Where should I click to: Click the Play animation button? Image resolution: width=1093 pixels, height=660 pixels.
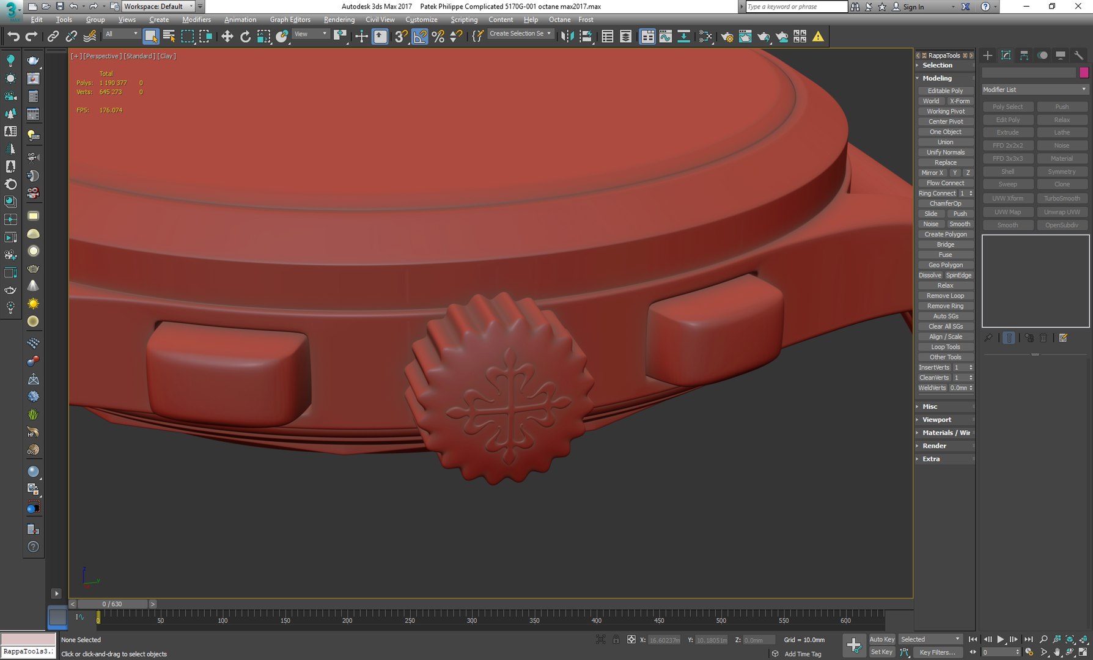[x=1001, y=639]
